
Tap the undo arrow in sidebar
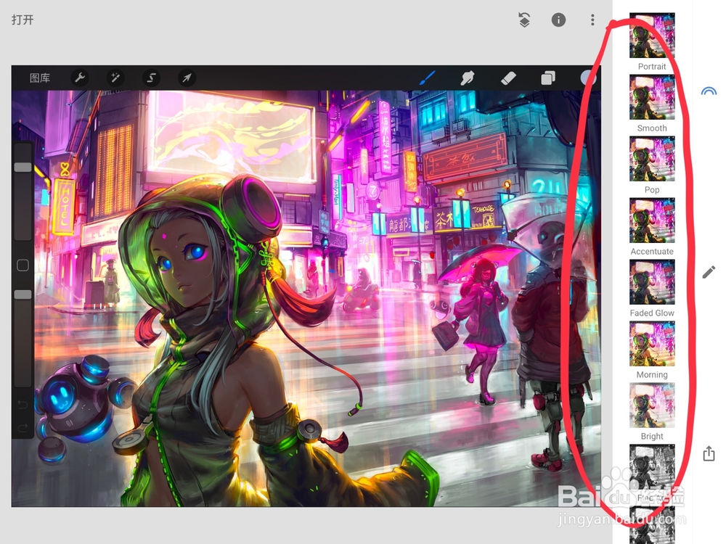23,405
